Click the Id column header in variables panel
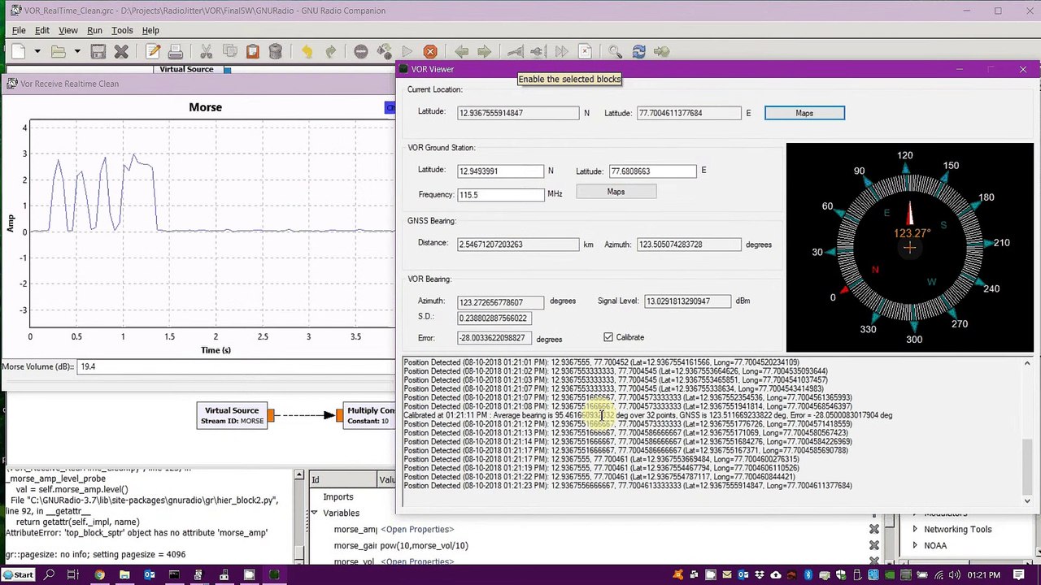Viewport: 1041px width, 585px height. coord(342,479)
